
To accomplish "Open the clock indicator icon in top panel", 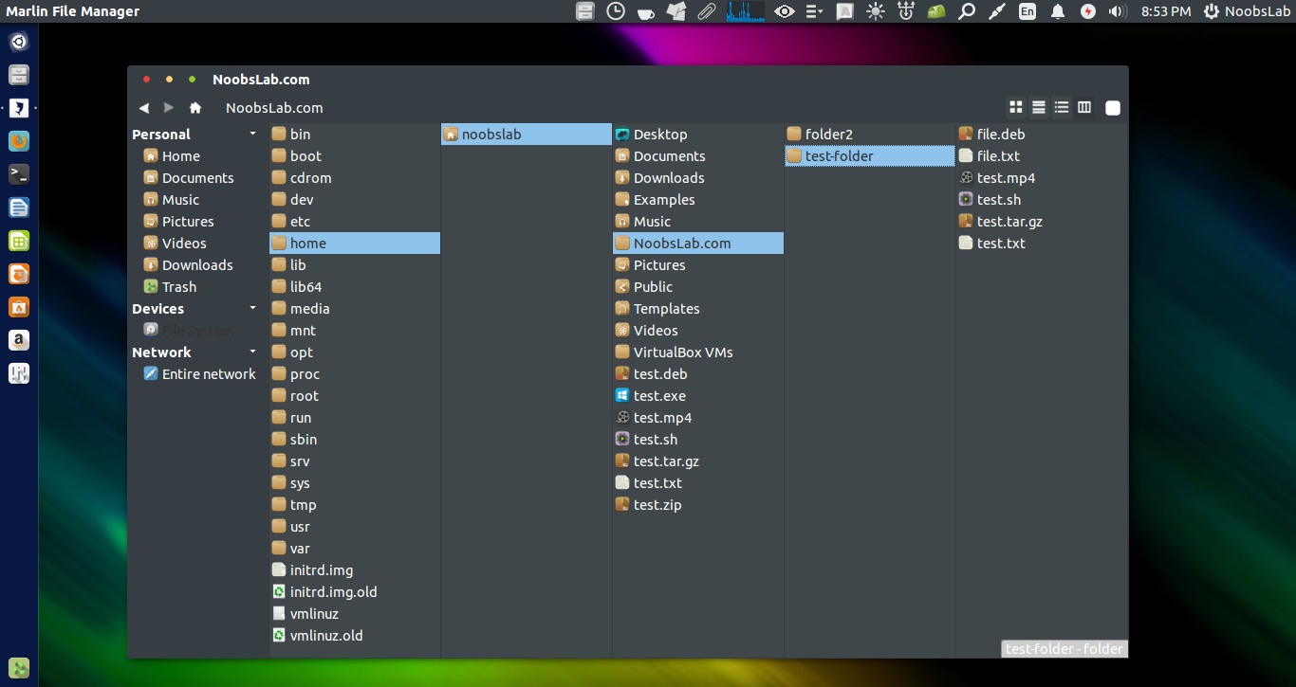I will pyautogui.click(x=616, y=11).
